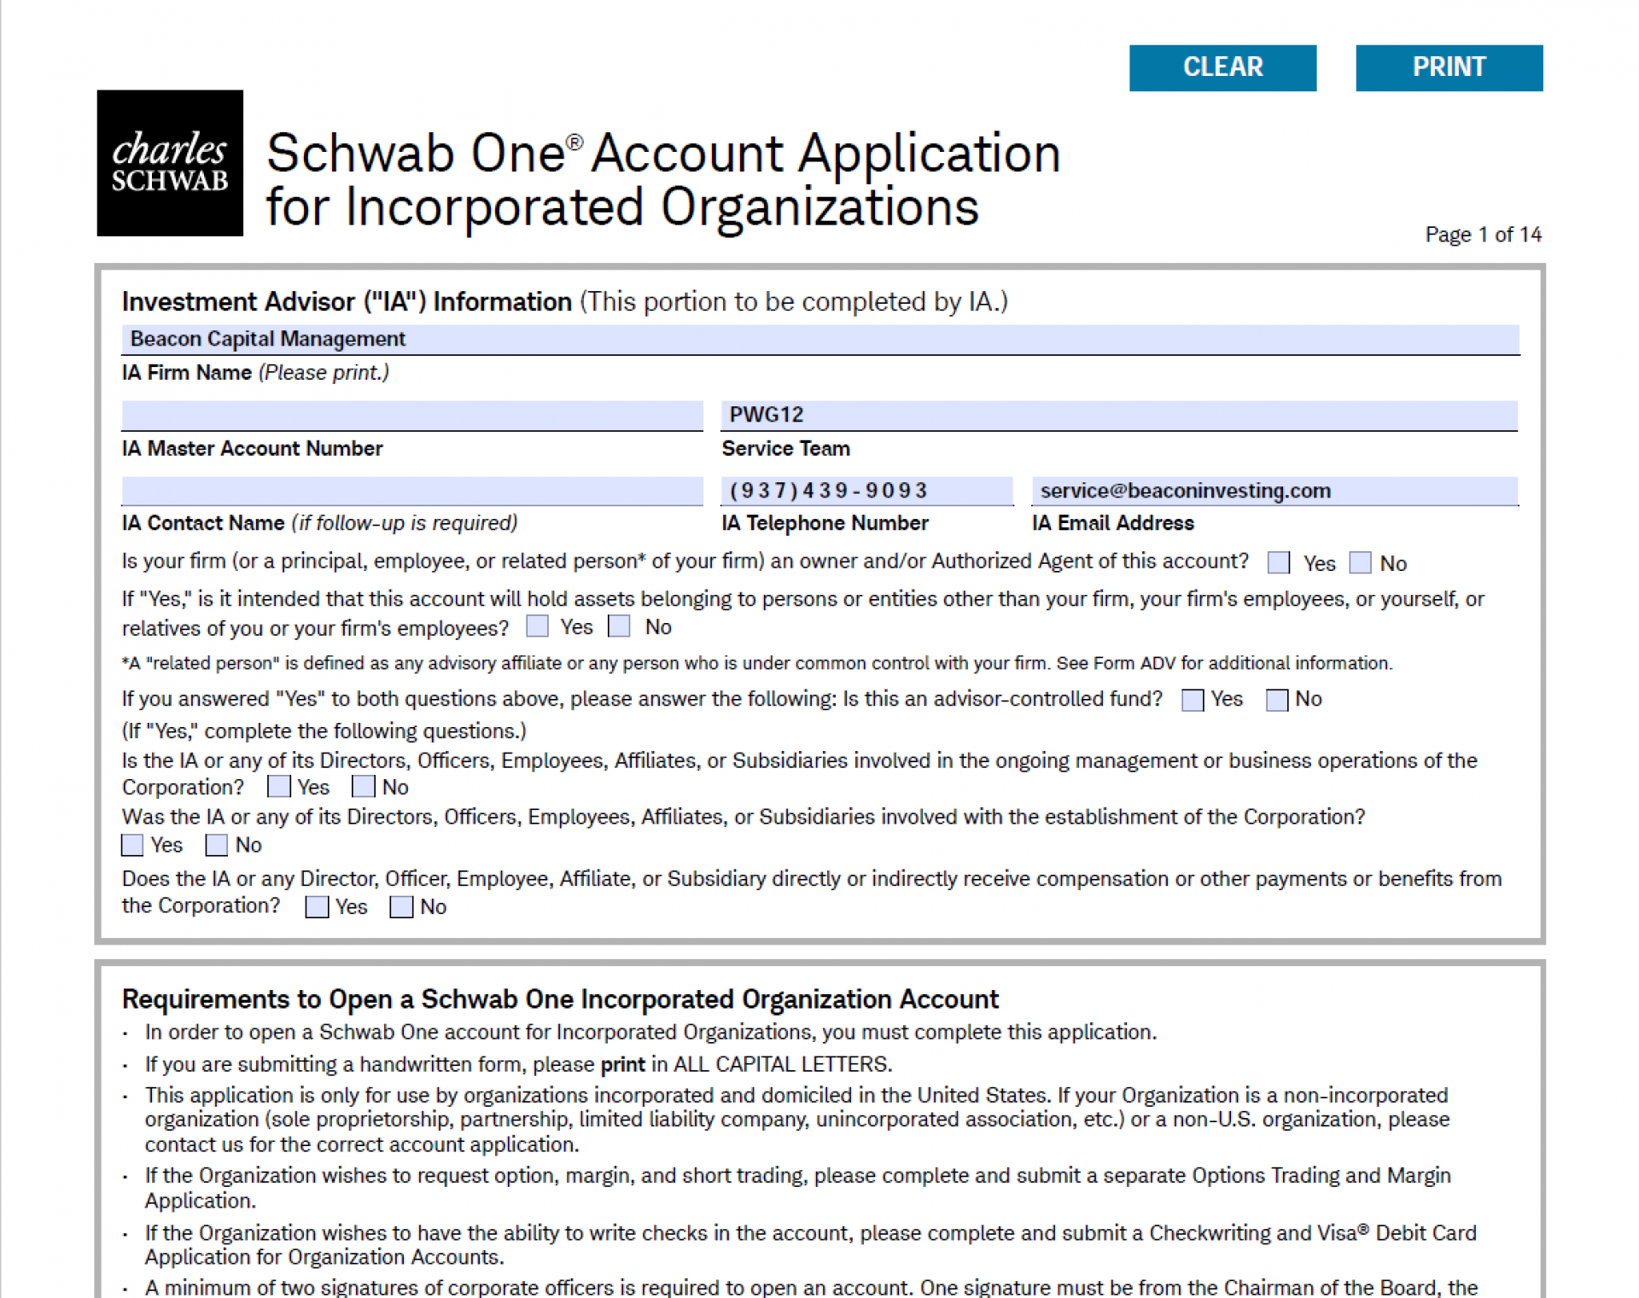Edit the IA Telephone Number field

click(x=867, y=491)
